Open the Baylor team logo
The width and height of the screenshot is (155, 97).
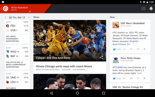(7, 56)
